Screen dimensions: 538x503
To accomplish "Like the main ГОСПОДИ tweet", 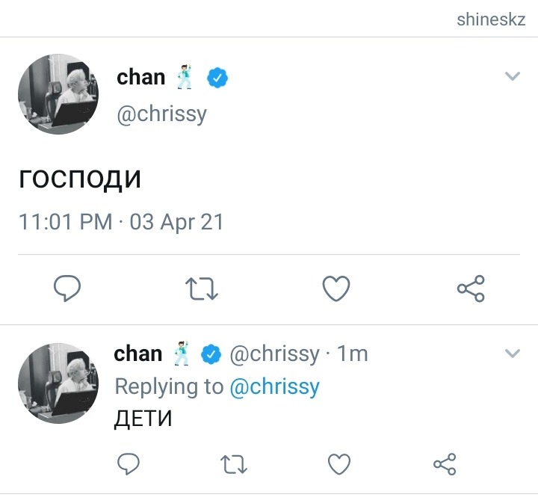I will [336, 288].
